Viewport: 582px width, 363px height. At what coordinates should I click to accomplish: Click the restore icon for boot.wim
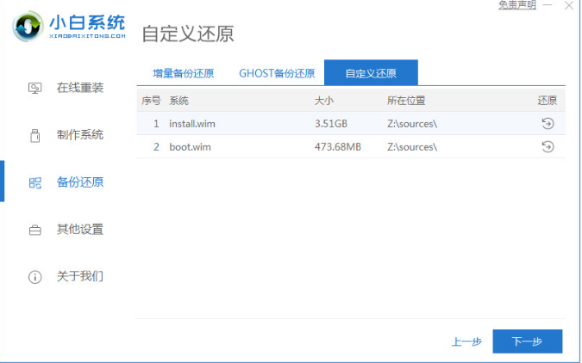(548, 147)
